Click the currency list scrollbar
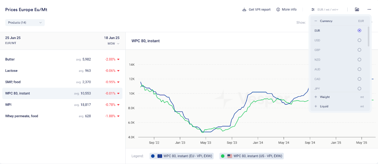378x164 pixels. click(368, 36)
